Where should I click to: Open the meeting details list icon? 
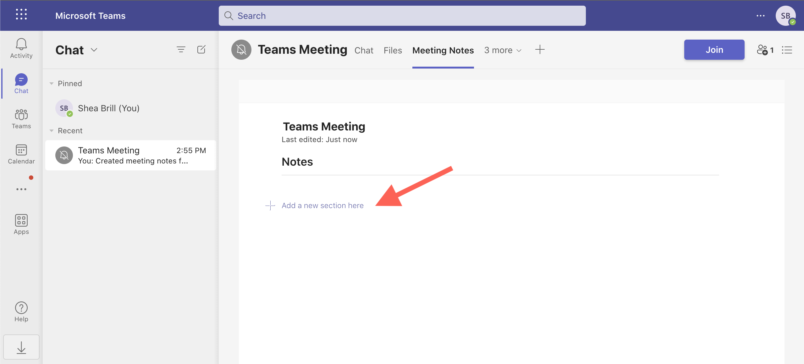[787, 50]
